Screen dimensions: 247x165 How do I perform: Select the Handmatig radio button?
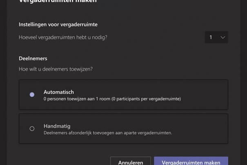point(32,129)
